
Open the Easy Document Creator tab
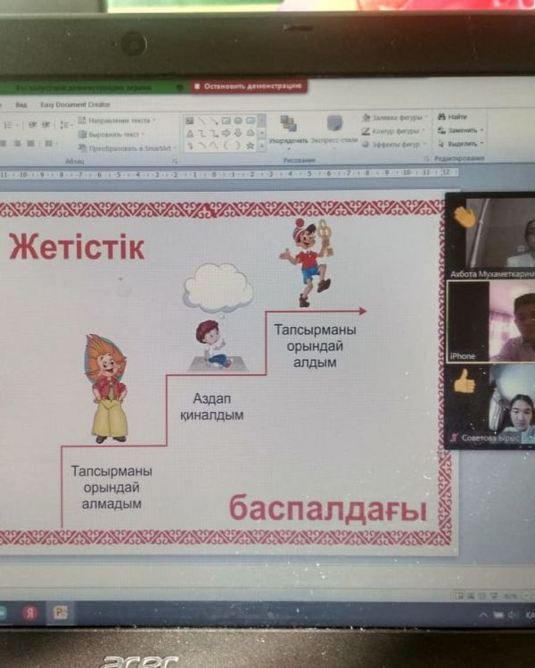(x=76, y=104)
